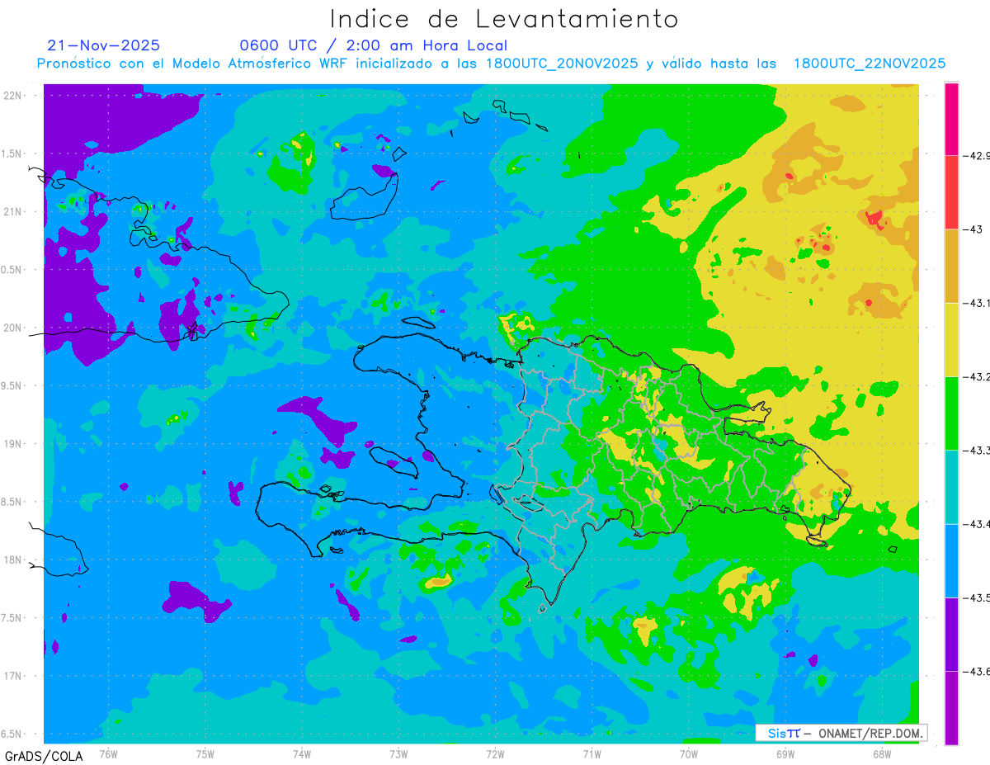Click the 19N latitude label

click(x=13, y=443)
